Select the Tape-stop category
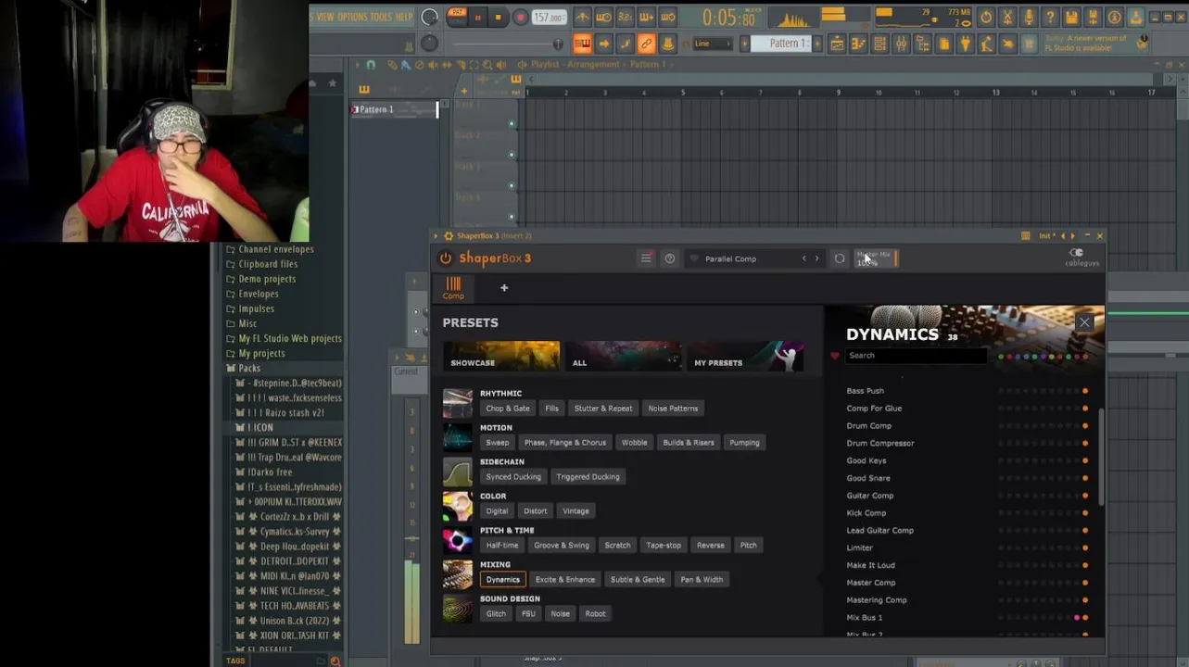 [664, 546]
